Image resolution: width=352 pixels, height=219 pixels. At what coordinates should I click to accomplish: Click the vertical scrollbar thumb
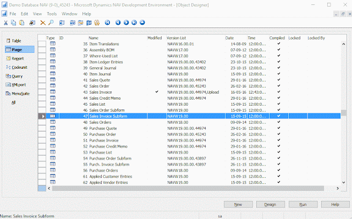point(343,113)
